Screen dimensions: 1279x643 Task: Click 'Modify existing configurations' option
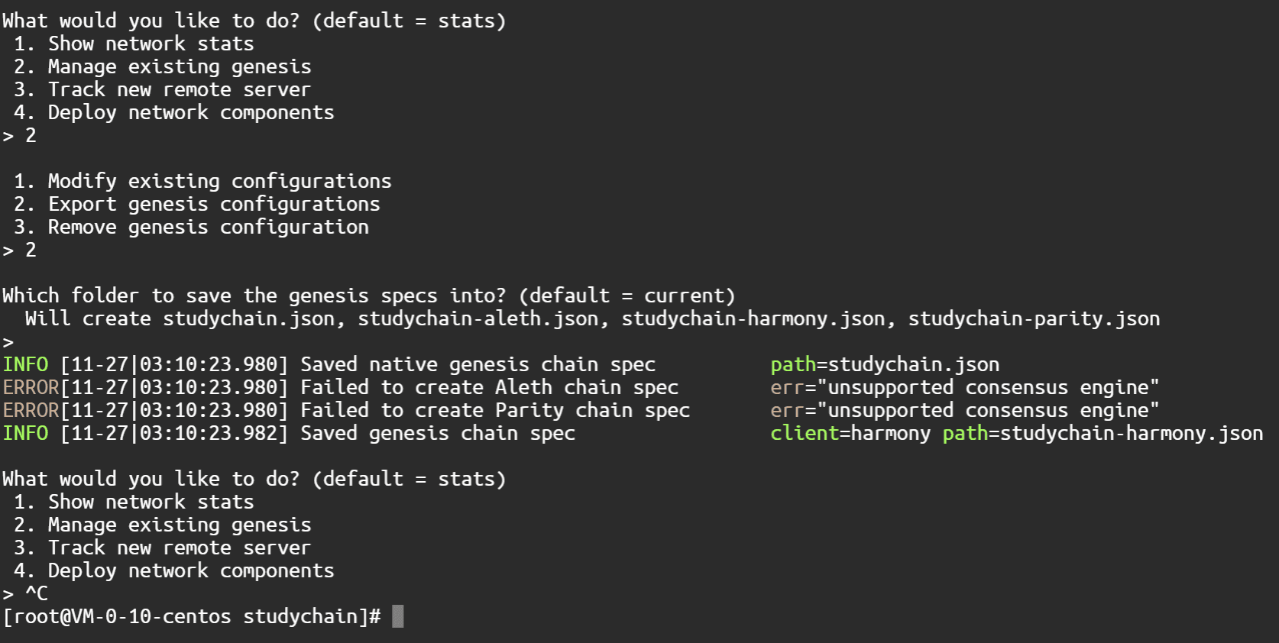203,181
